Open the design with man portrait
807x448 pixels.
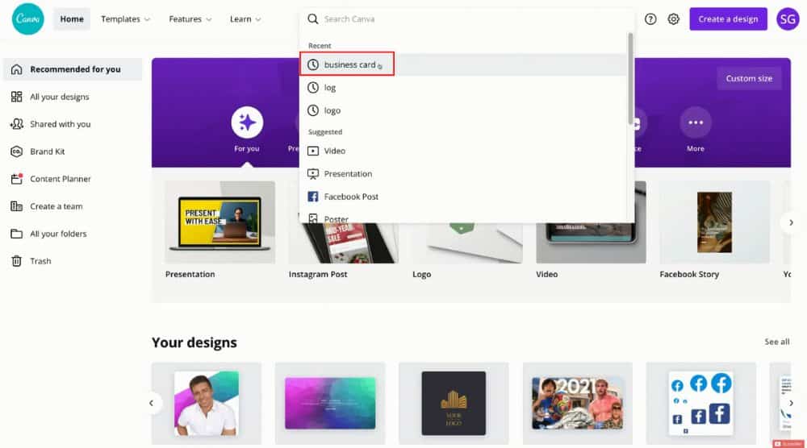[207, 404]
